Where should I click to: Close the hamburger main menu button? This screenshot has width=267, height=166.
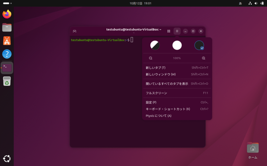pyautogui.click(x=177, y=31)
